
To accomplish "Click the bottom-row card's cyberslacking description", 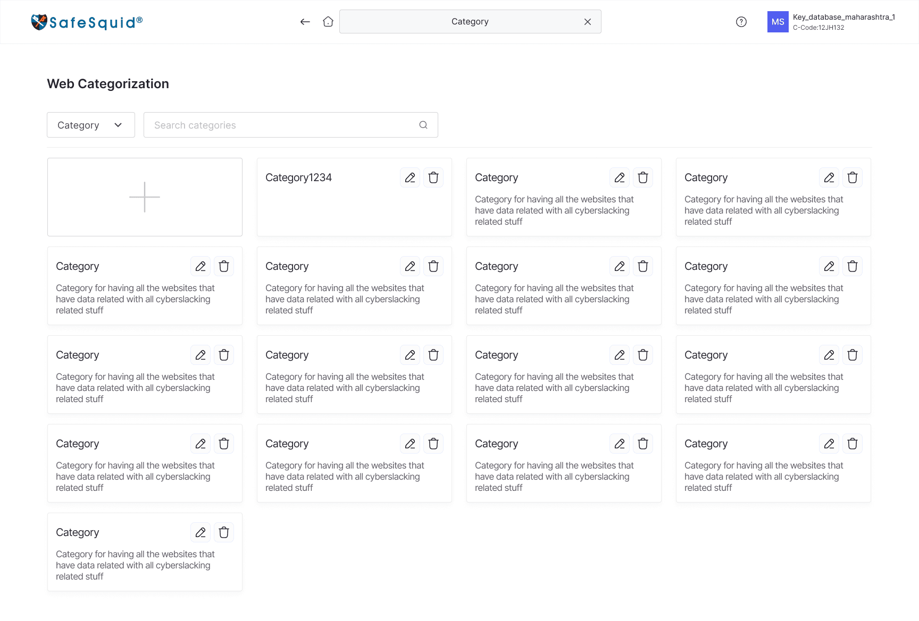I will [x=135, y=565].
